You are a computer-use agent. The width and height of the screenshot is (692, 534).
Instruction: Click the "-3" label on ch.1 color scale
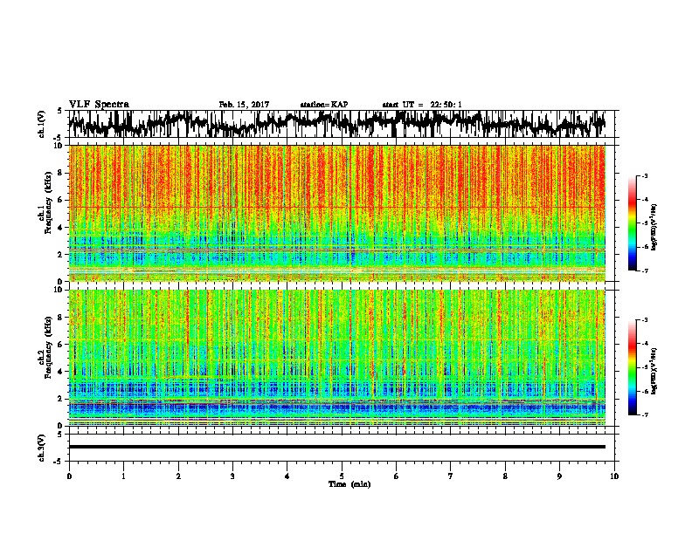click(644, 176)
